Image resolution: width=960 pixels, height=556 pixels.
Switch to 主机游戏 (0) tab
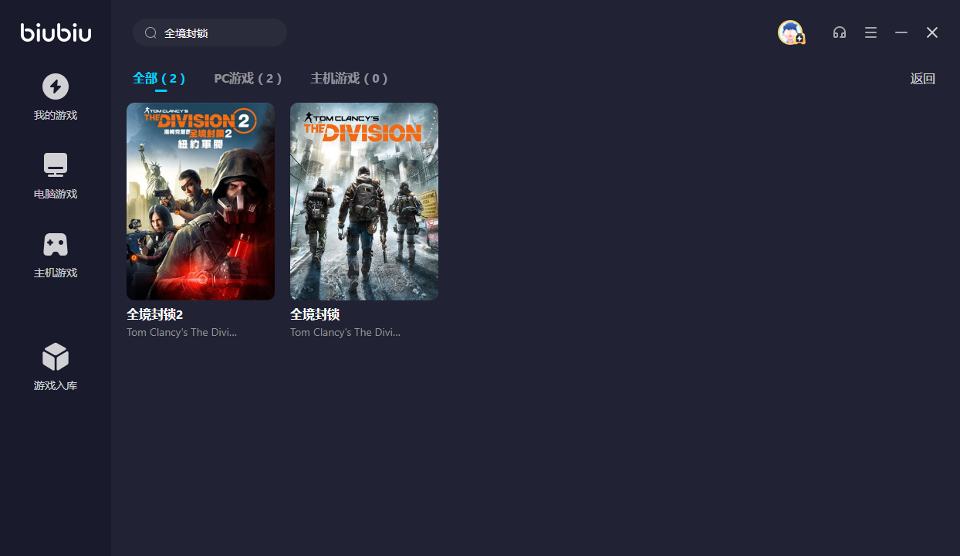pos(349,79)
